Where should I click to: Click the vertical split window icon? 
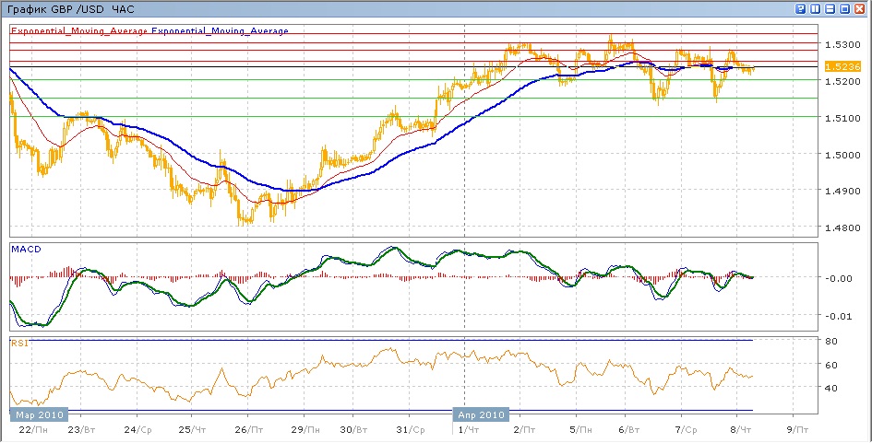[815, 8]
